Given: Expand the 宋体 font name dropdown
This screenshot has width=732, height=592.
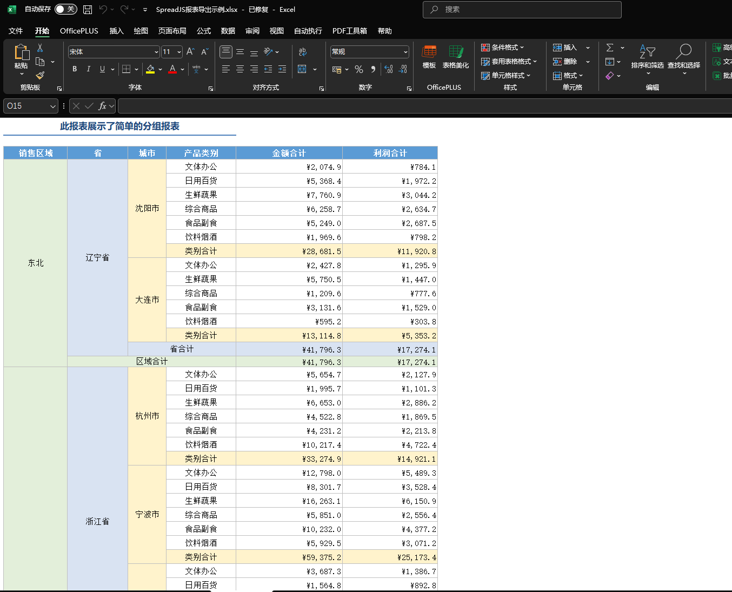Looking at the screenshot, I should point(156,52).
